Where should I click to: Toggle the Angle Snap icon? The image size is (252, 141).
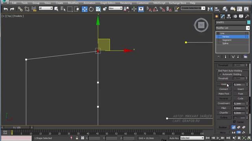156,9
